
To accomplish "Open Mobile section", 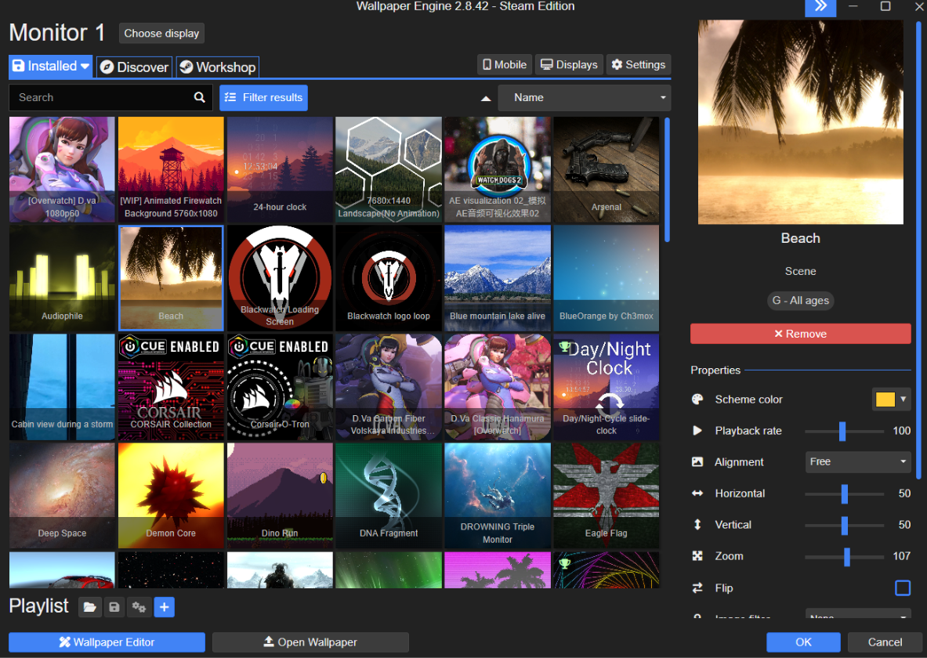I will tap(505, 65).
